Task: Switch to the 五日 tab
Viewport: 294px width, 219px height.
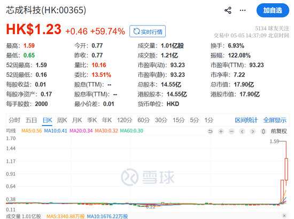Action: pyautogui.click(x=31, y=120)
